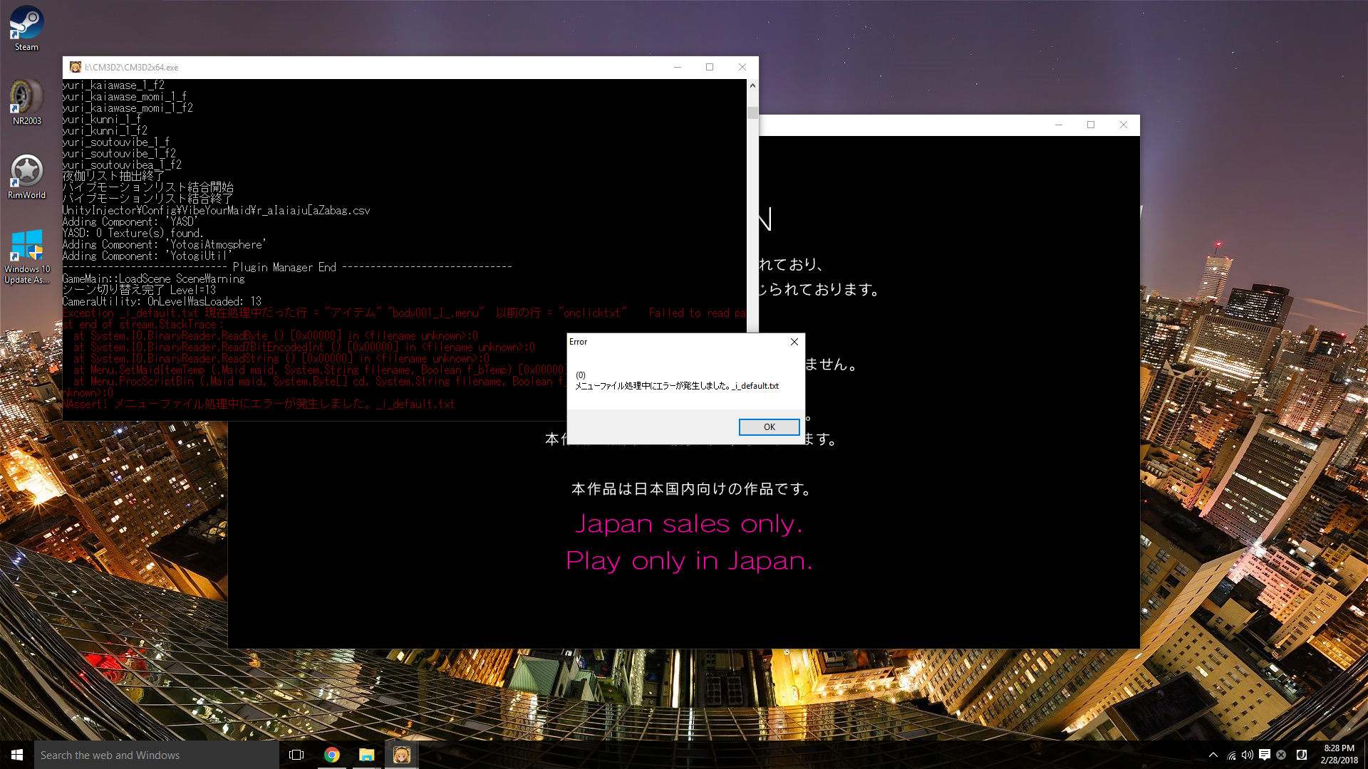This screenshot has height=769, width=1368.
Task: Click the error message text in the dialog
Action: [676, 385]
